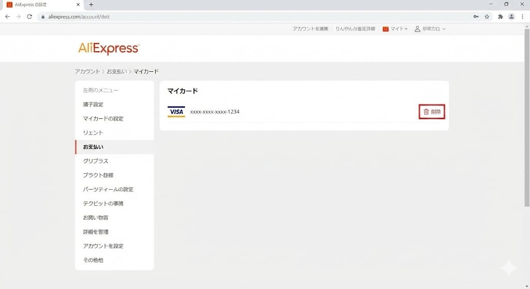This screenshot has width=530, height=289.
Task: Open the Chrome three-dot menu
Action: pos(522,17)
